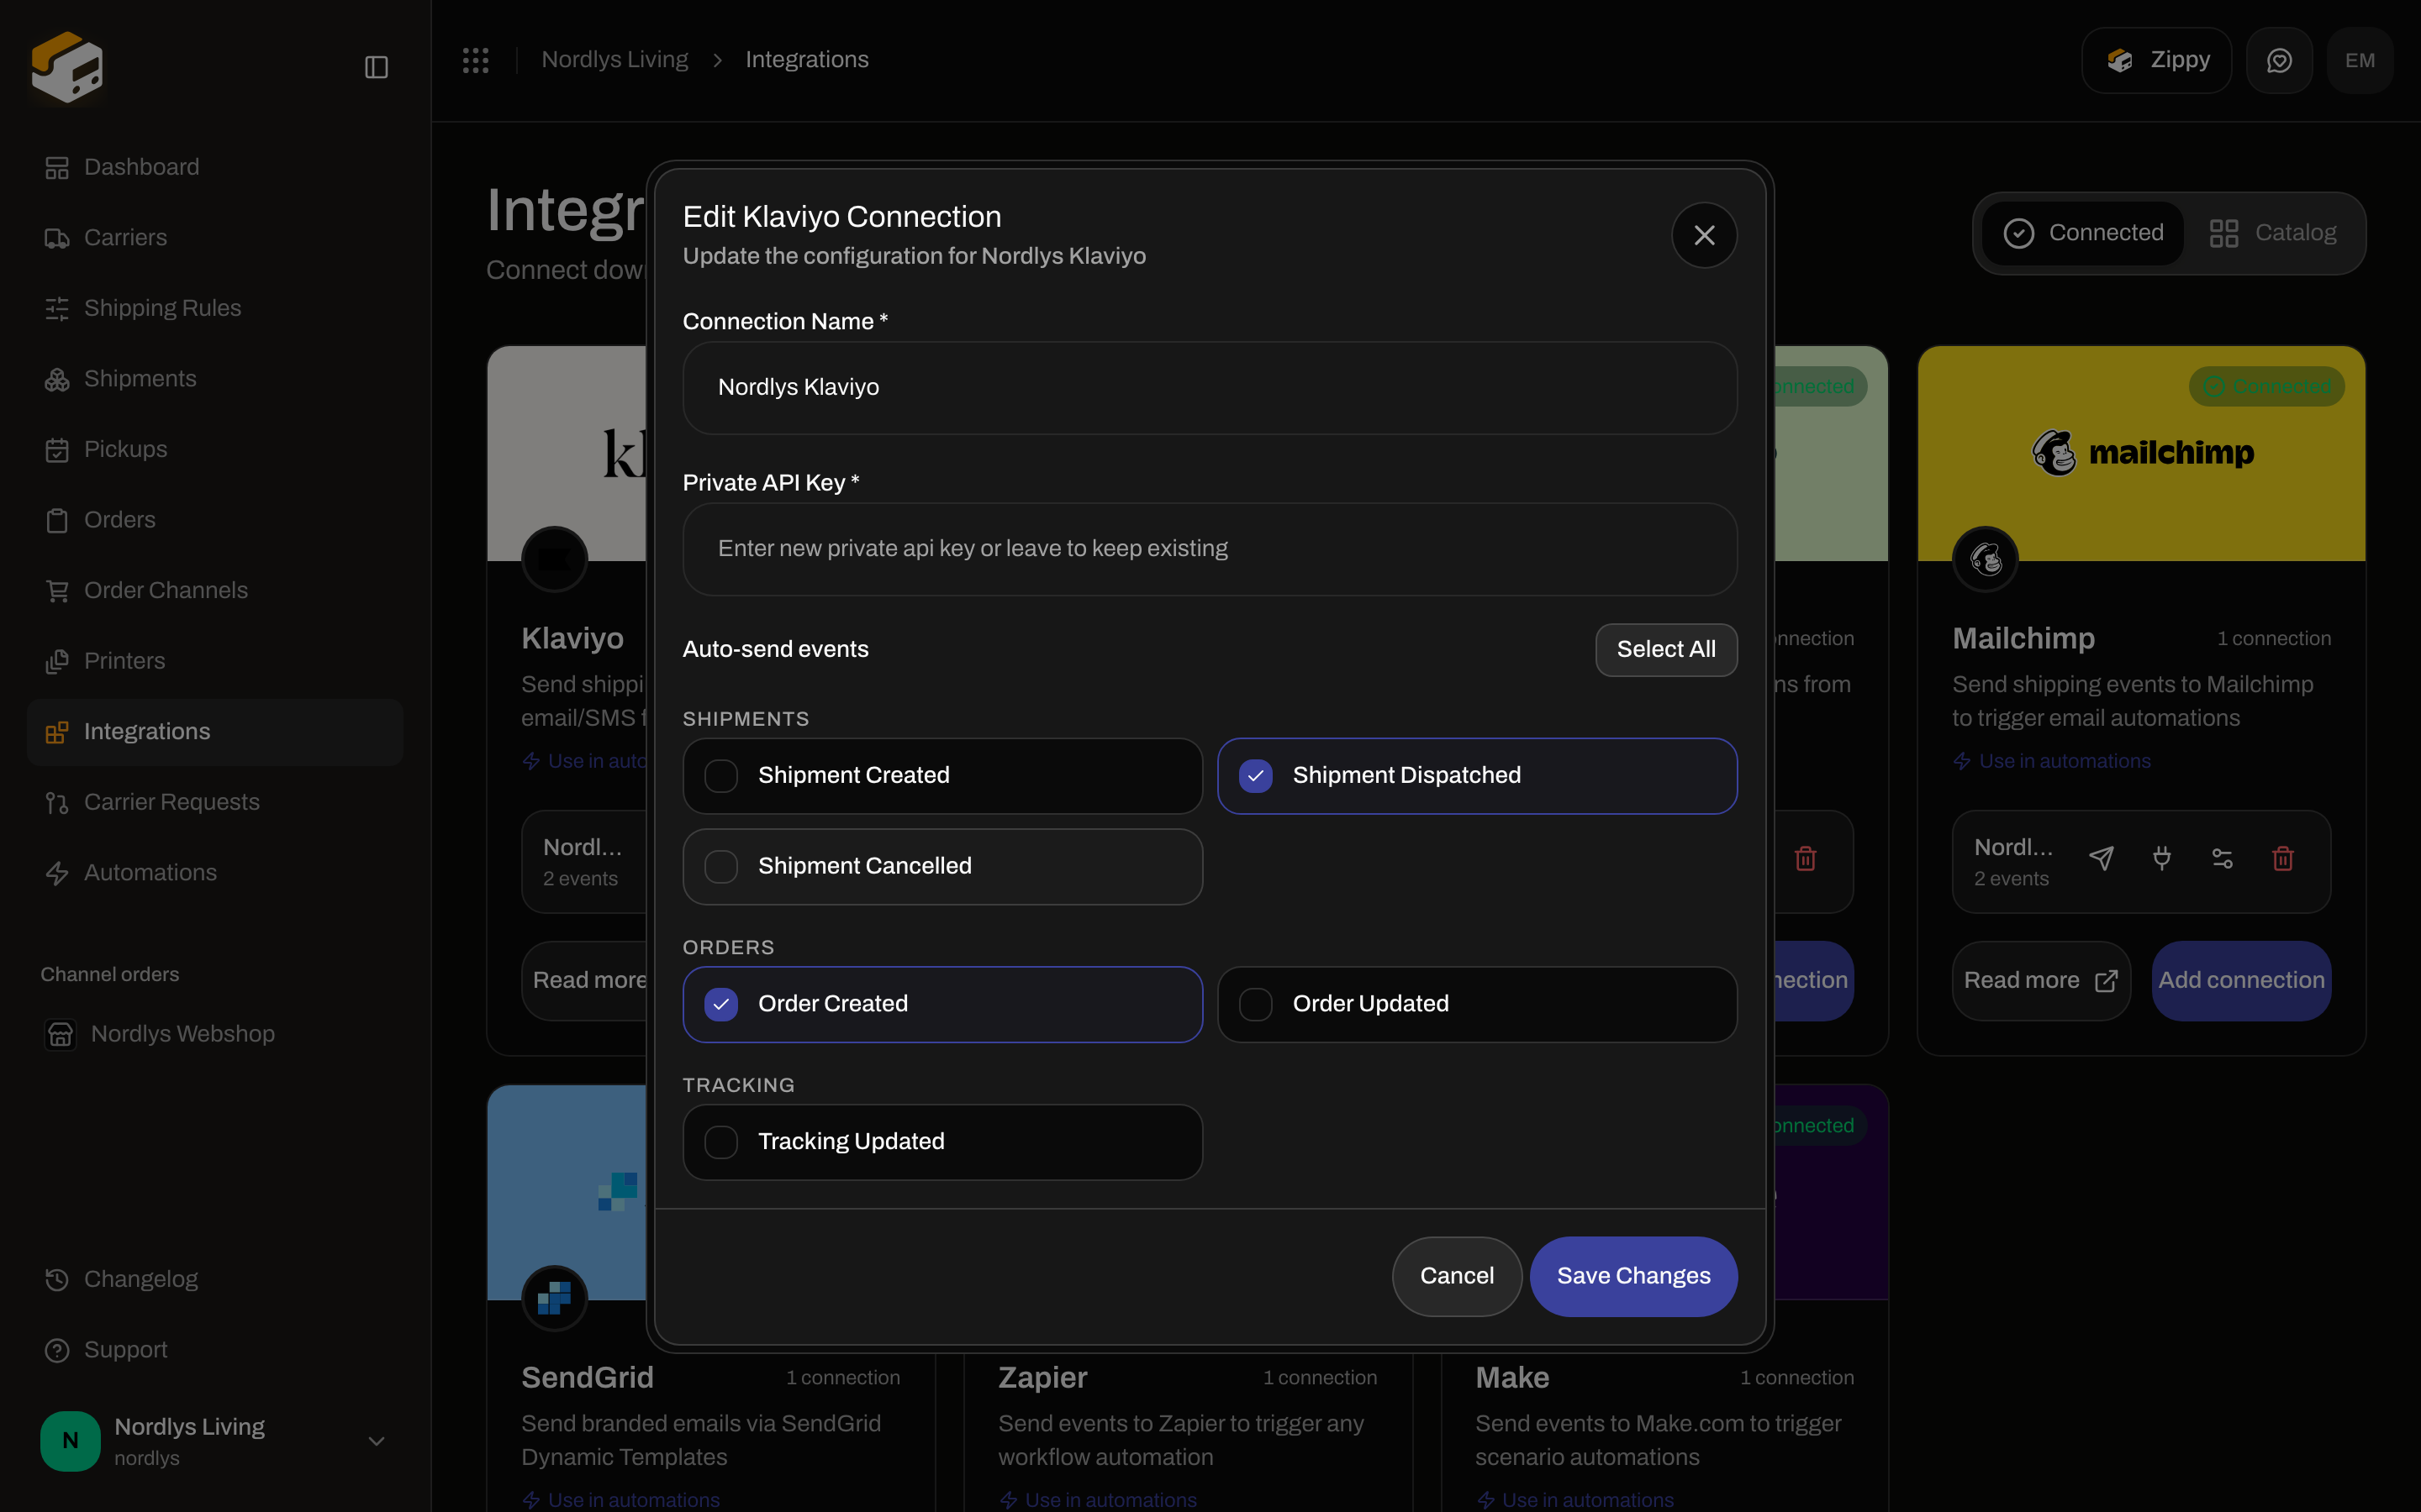Image resolution: width=2421 pixels, height=1512 pixels.
Task: Add connection to Mailchimp
Action: click(2241, 981)
